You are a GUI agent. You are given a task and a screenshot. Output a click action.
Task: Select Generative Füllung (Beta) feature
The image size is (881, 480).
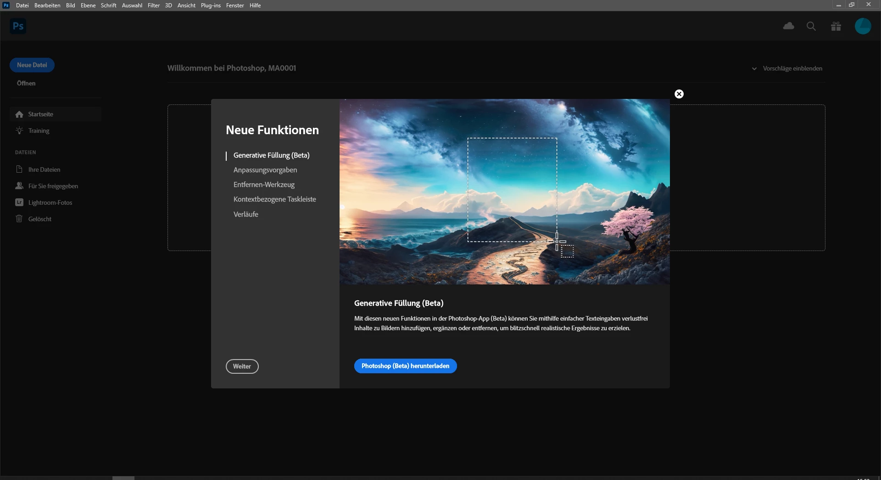tap(271, 155)
